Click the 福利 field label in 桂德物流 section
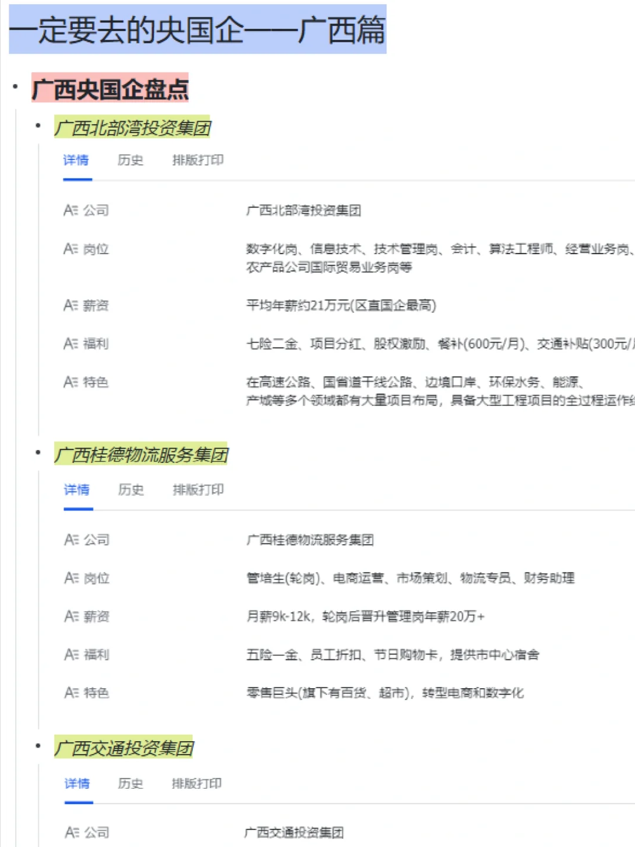The width and height of the screenshot is (635, 847). click(96, 655)
